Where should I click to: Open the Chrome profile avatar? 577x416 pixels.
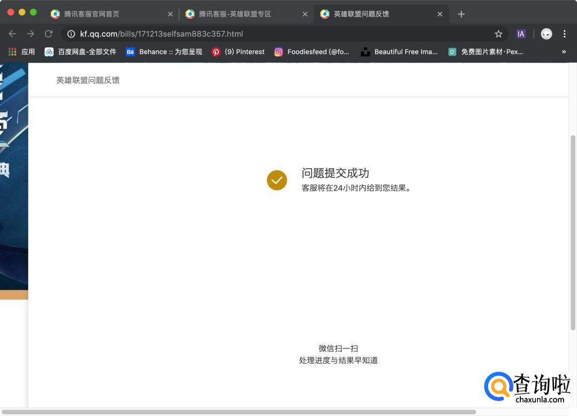tap(547, 34)
